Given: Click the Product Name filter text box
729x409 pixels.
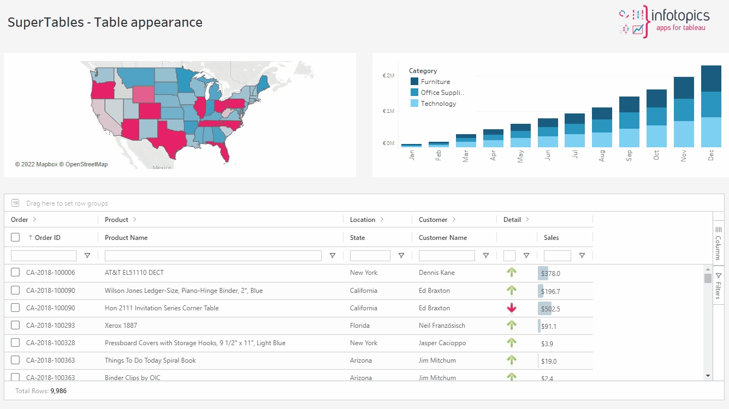Looking at the screenshot, I should pyautogui.click(x=213, y=256).
